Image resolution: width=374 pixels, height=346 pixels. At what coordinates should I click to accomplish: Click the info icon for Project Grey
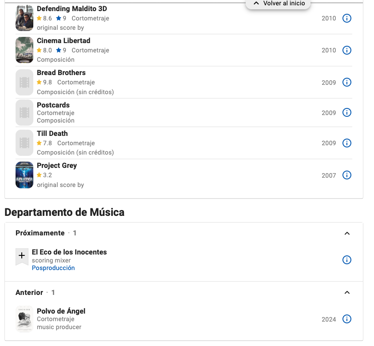tap(347, 175)
